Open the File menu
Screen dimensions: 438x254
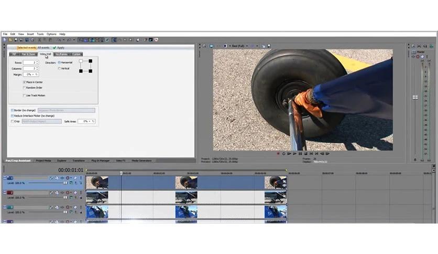[5, 34]
